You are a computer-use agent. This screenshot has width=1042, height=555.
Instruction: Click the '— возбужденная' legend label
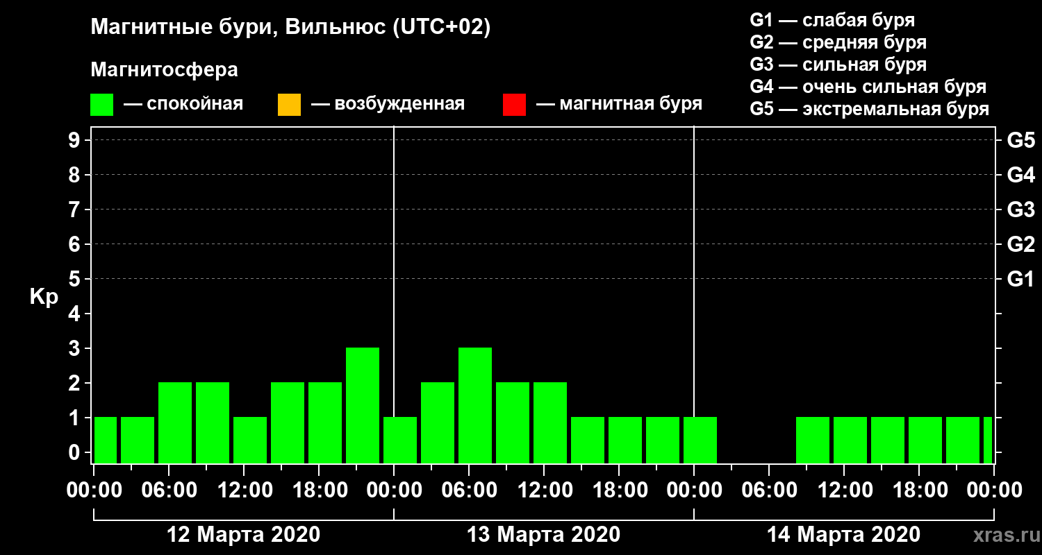point(388,105)
